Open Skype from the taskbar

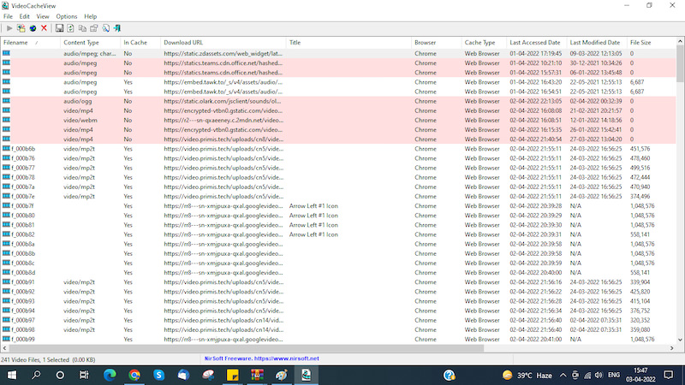[158, 376]
